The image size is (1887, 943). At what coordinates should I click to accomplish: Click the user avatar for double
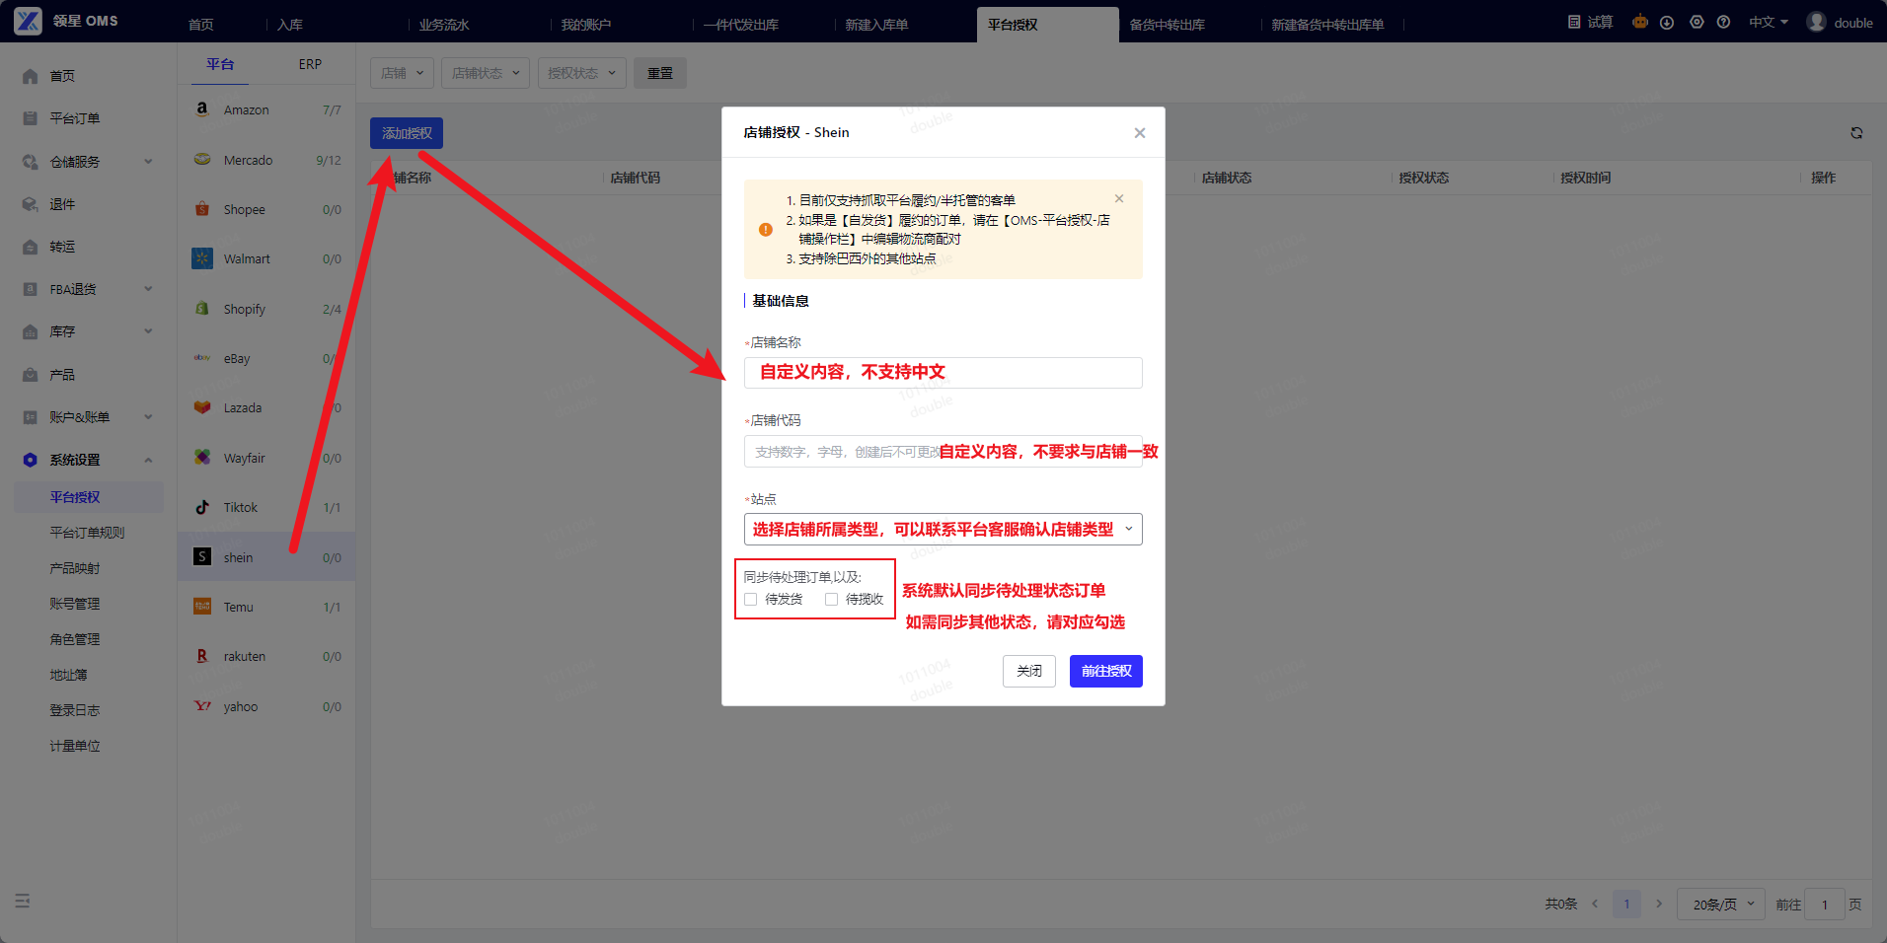[1816, 22]
